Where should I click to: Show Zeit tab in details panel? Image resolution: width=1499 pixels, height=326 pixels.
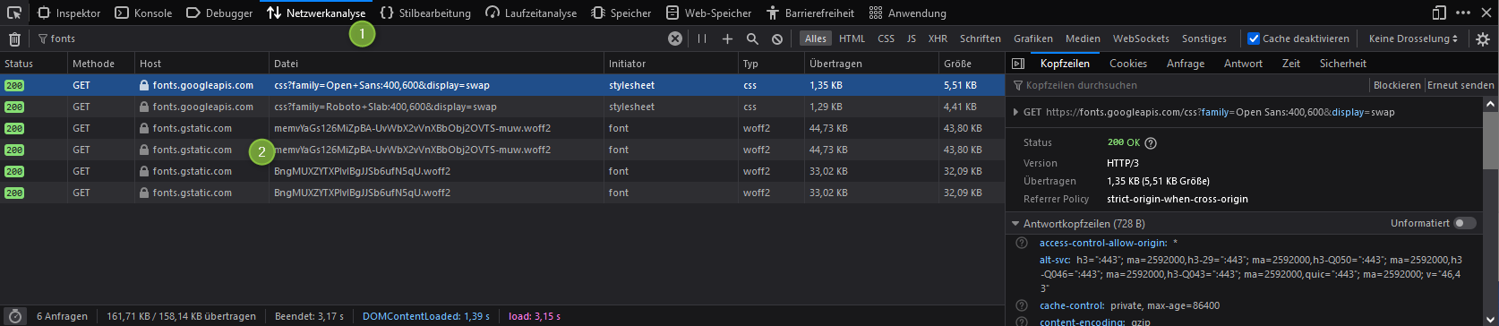tap(1290, 64)
